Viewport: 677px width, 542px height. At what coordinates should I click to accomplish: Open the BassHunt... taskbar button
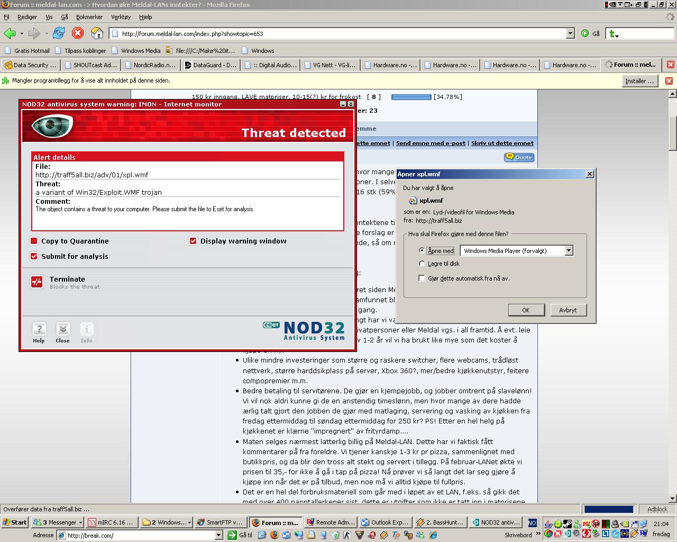coord(440,522)
